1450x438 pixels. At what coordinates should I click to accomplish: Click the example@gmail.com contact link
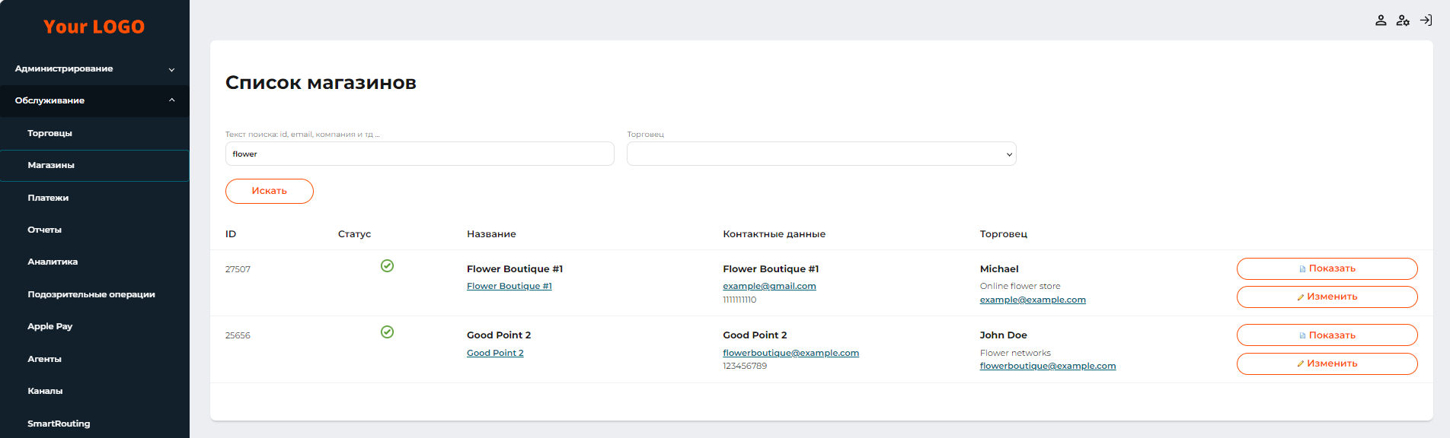(769, 287)
